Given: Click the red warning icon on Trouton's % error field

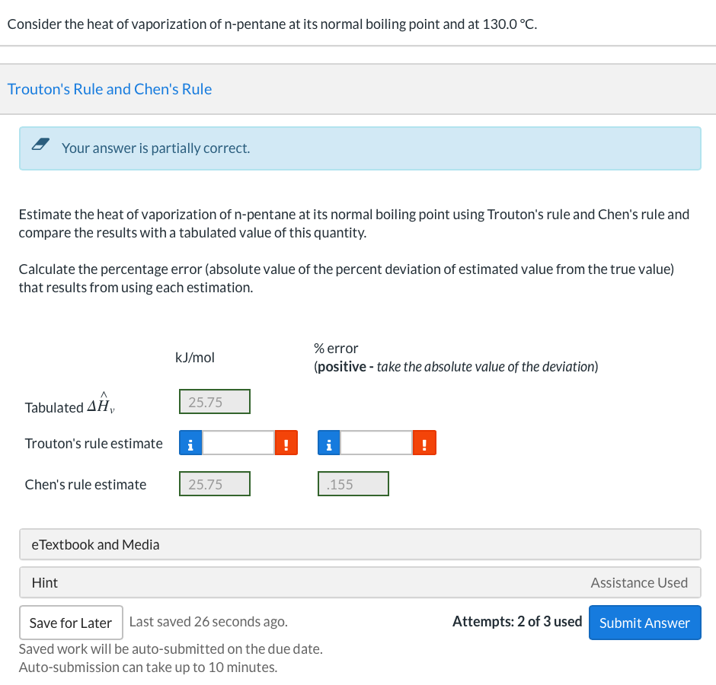Looking at the screenshot, I should pyautogui.click(x=425, y=443).
